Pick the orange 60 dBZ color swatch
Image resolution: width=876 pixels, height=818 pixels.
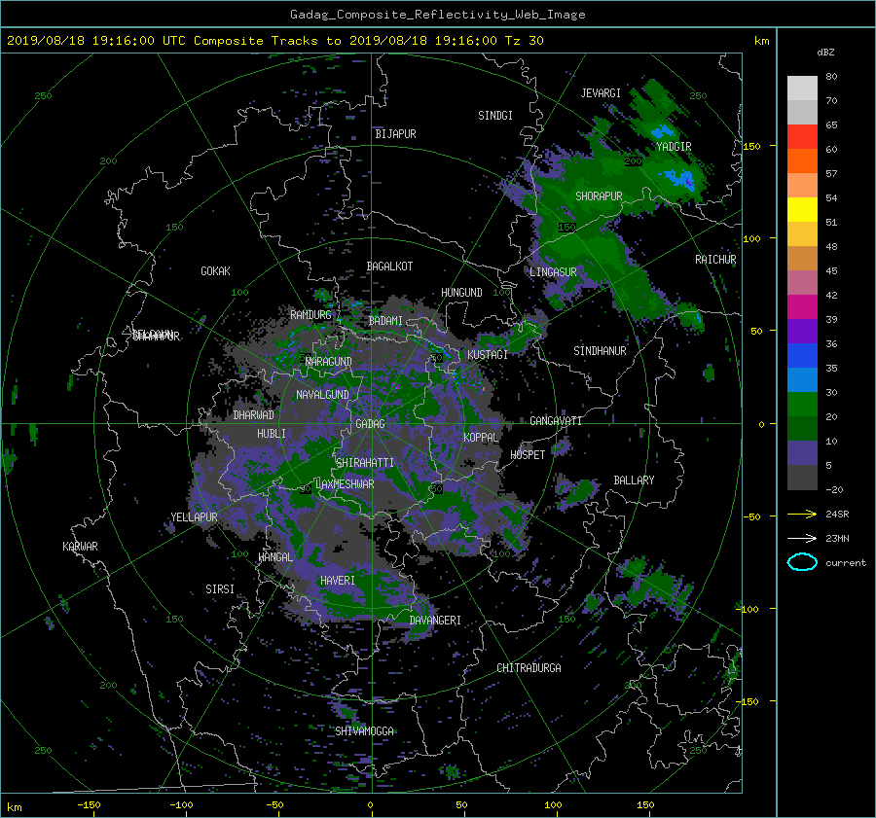click(x=802, y=160)
